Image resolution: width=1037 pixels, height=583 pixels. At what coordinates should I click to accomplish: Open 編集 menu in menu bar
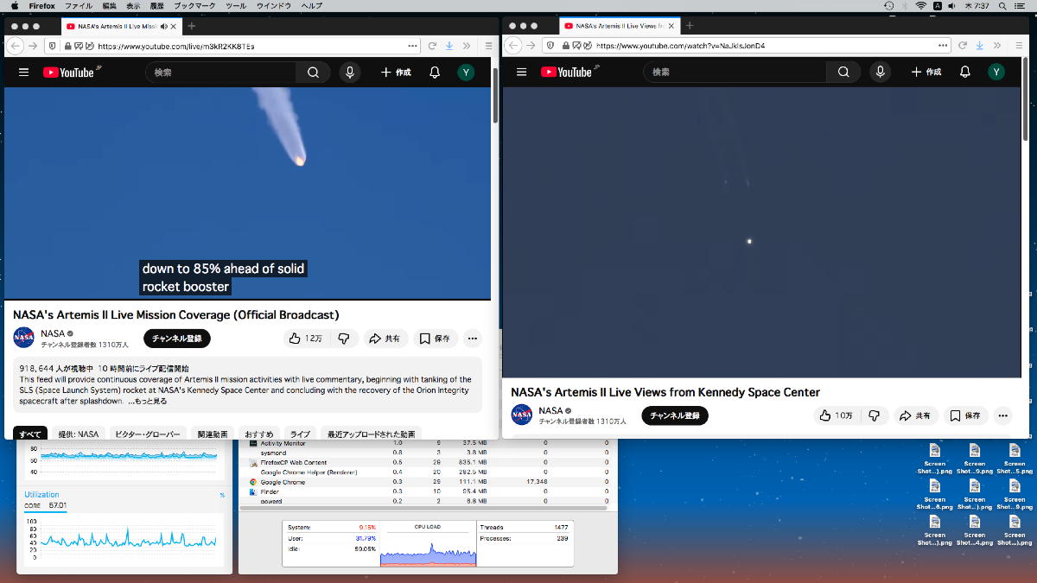[109, 6]
